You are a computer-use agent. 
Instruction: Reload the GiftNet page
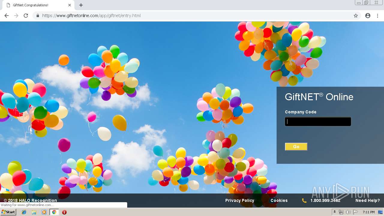pyautogui.click(x=26, y=16)
